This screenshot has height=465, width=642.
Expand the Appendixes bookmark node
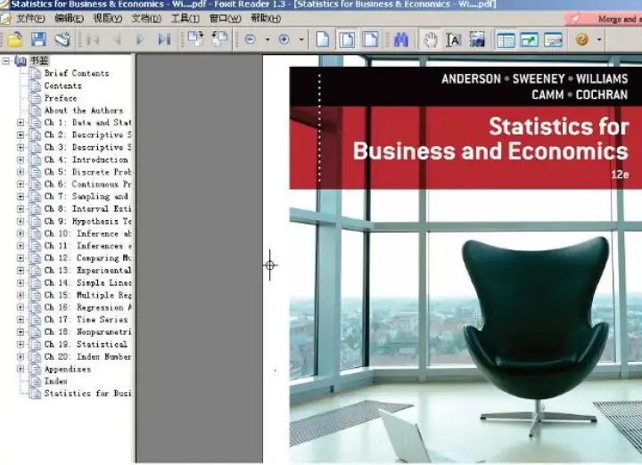pos(20,370)
